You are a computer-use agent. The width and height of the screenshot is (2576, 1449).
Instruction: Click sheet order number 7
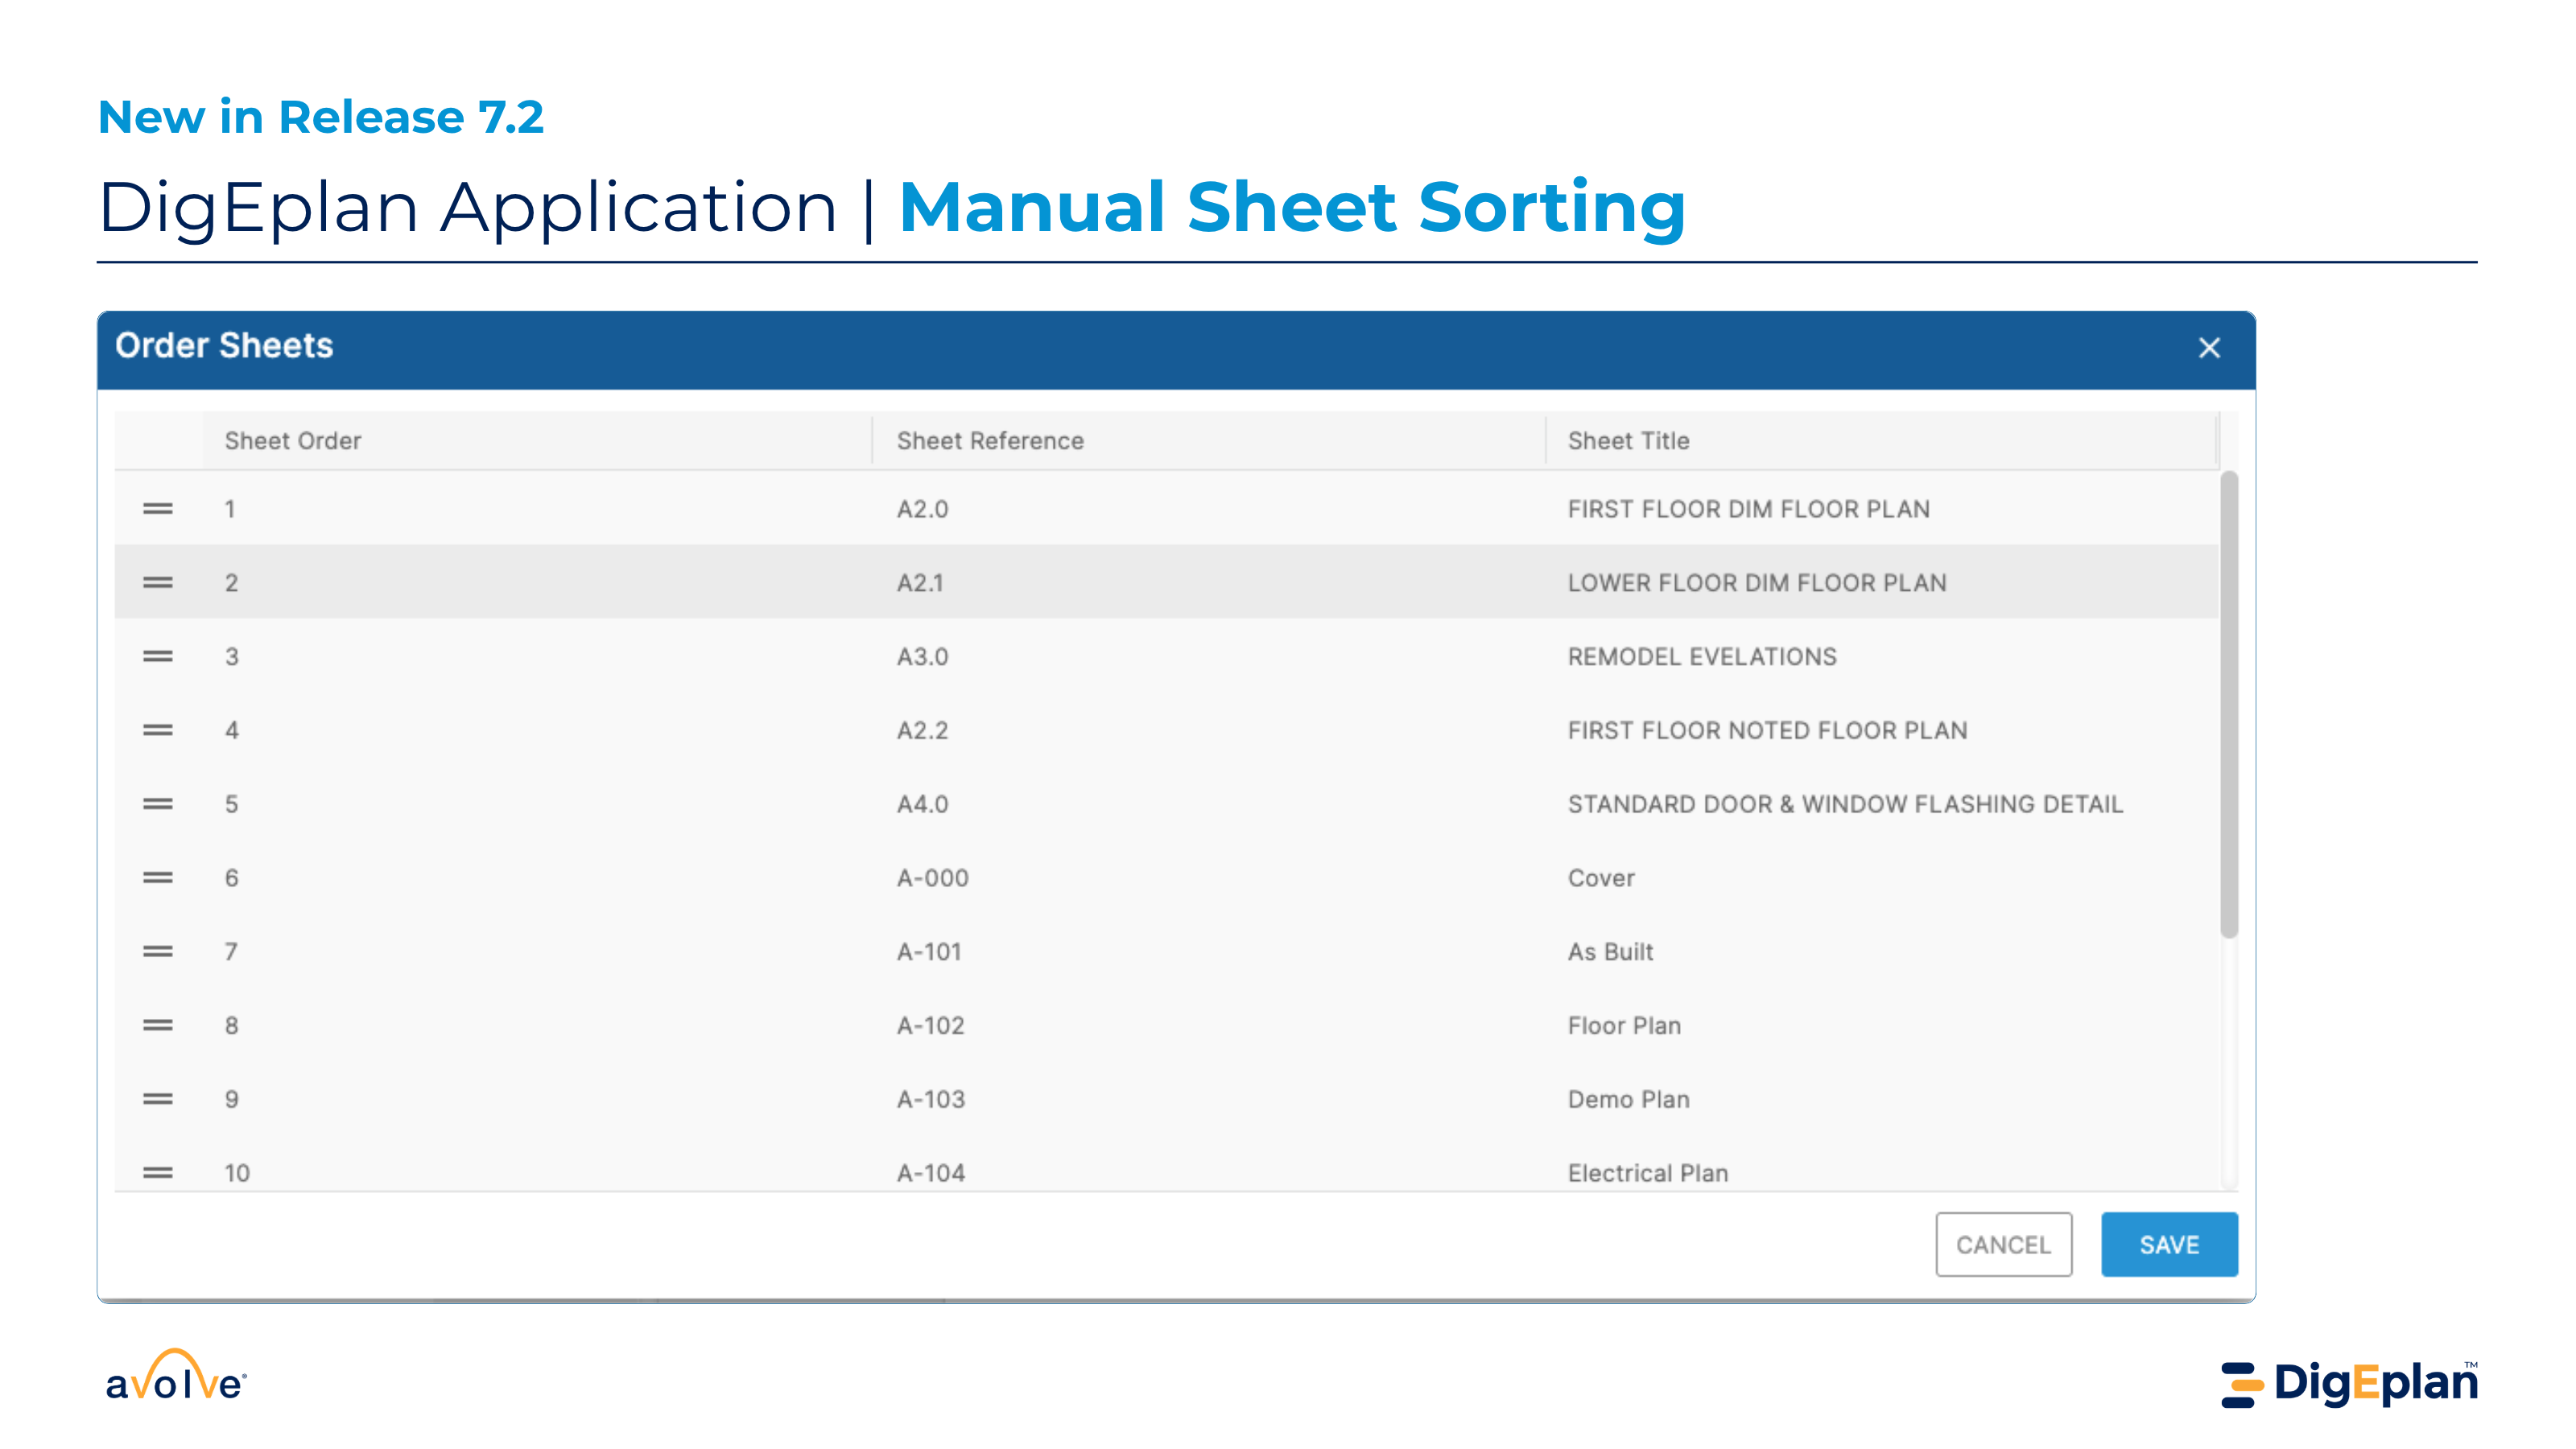tap(231, 952)
